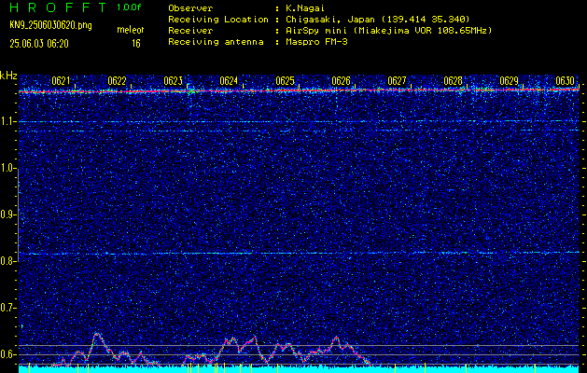587x373 pixels.
Task: Click the HROFFT title text
Action: [x=59, y=7]
